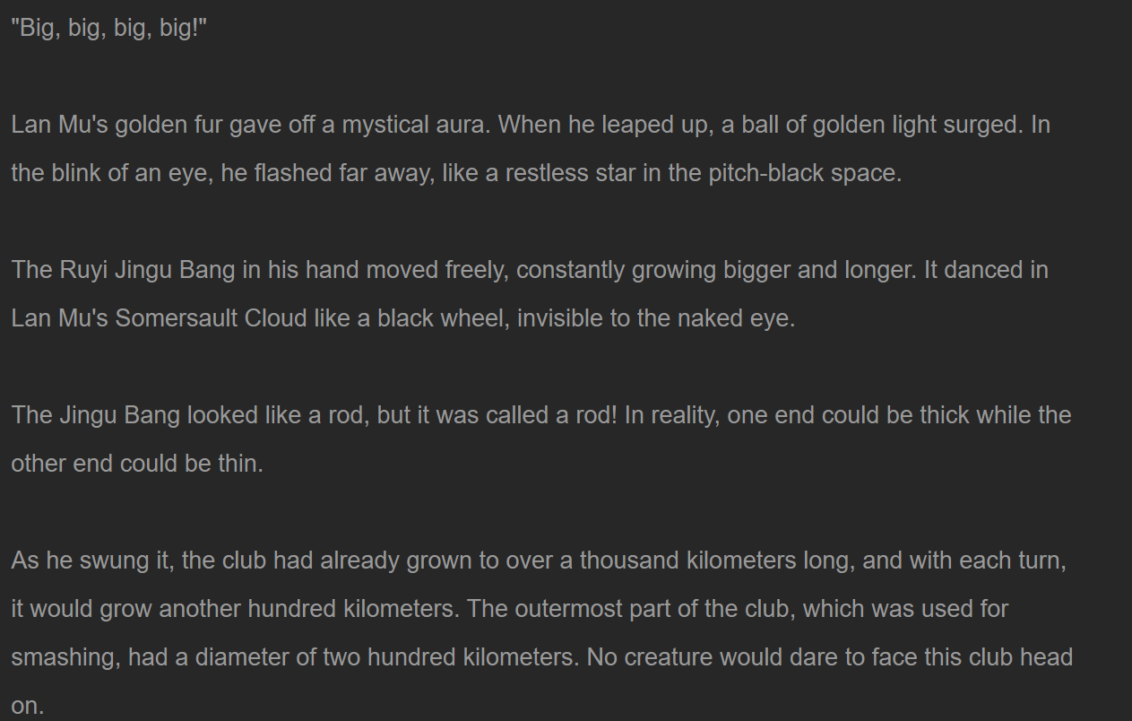The height and width of the screenshot is (721, 1132).
Task: Click the line beginning "The Ruyi Jingu Bang"
Action: (530, 270)
